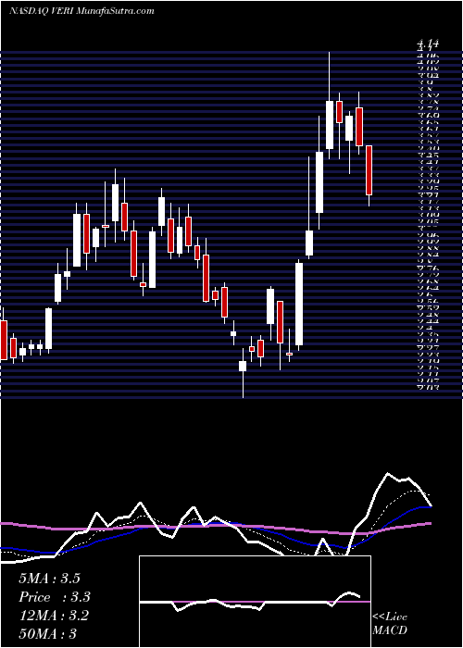Click the 4.14 top price label
Image resolution: width=463 pixels, height=648 pixels.
tap(428, 43)
